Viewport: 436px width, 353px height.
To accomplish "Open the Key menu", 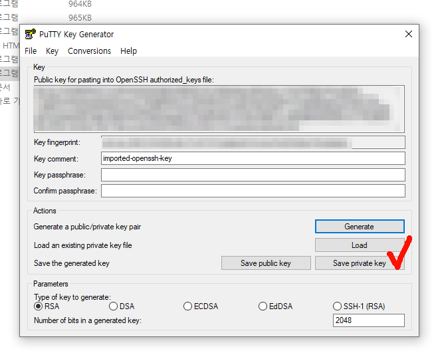I will 52,51.
